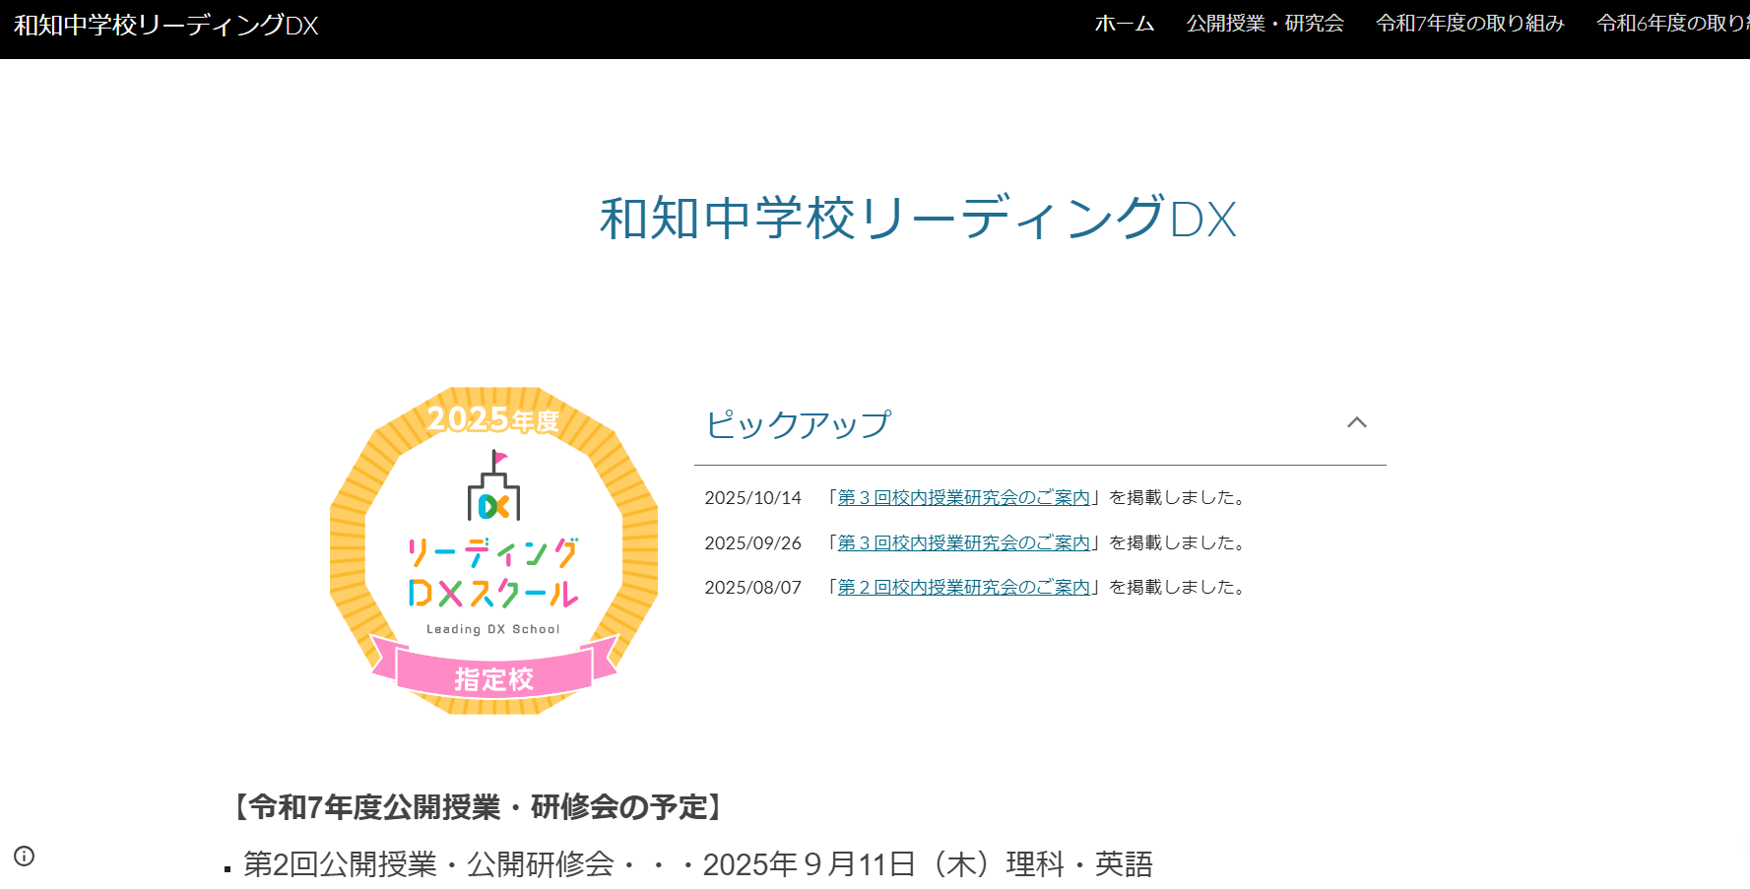Click the 2025/10/14 date text
Image resolution: width=1750 pixels, height=889 pixels.
[752, 498]
